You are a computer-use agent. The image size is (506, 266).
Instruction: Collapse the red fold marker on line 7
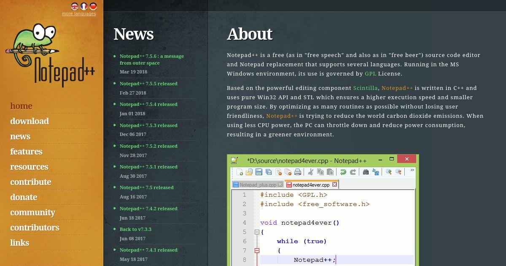pos(257,251)
